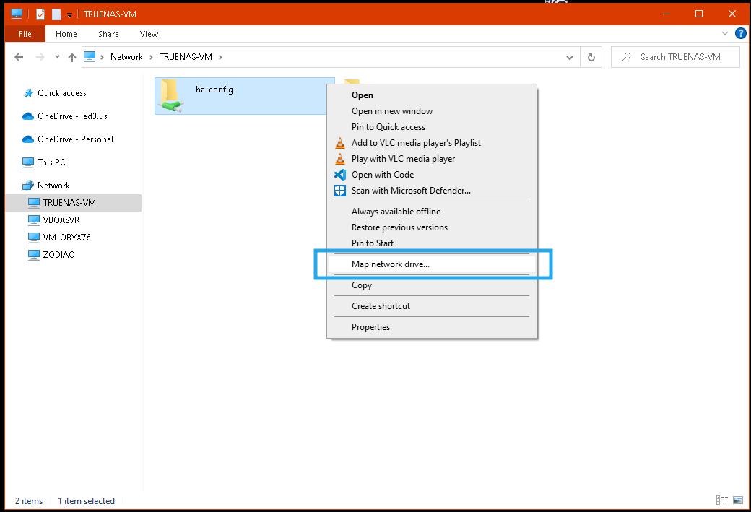Click the Forward navigation arrow
This screenshot has height=512, width=751.
pos(40,57)
